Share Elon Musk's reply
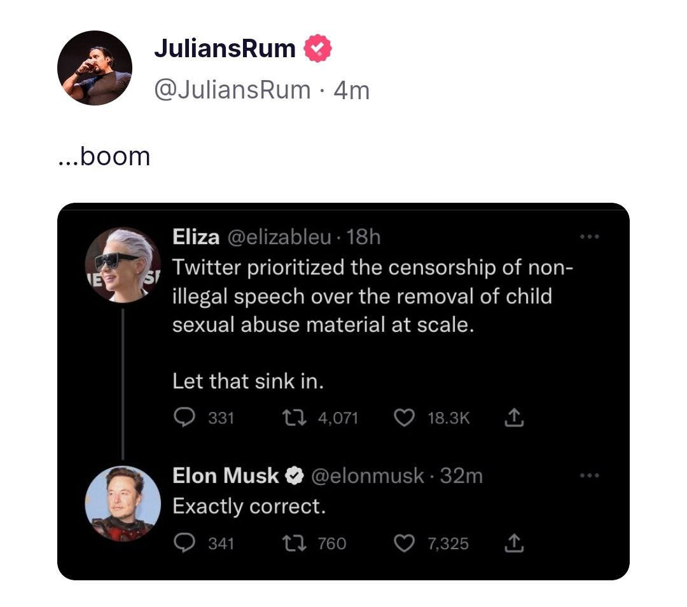This screenshot has height=607, width=687. click(514, 543)
